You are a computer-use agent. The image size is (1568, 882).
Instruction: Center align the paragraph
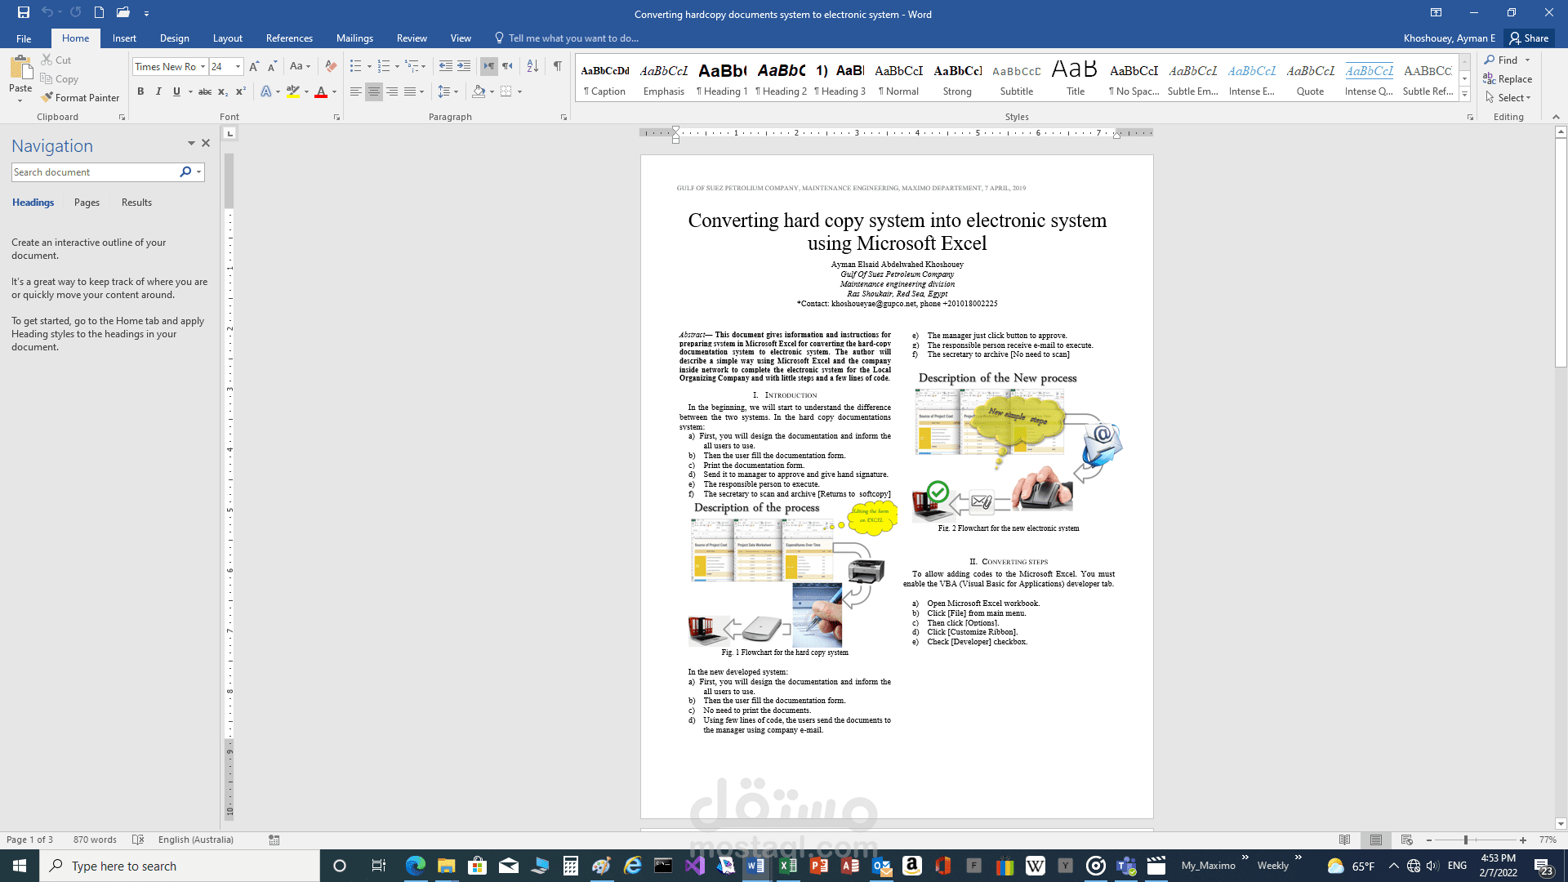pos(373,91)
